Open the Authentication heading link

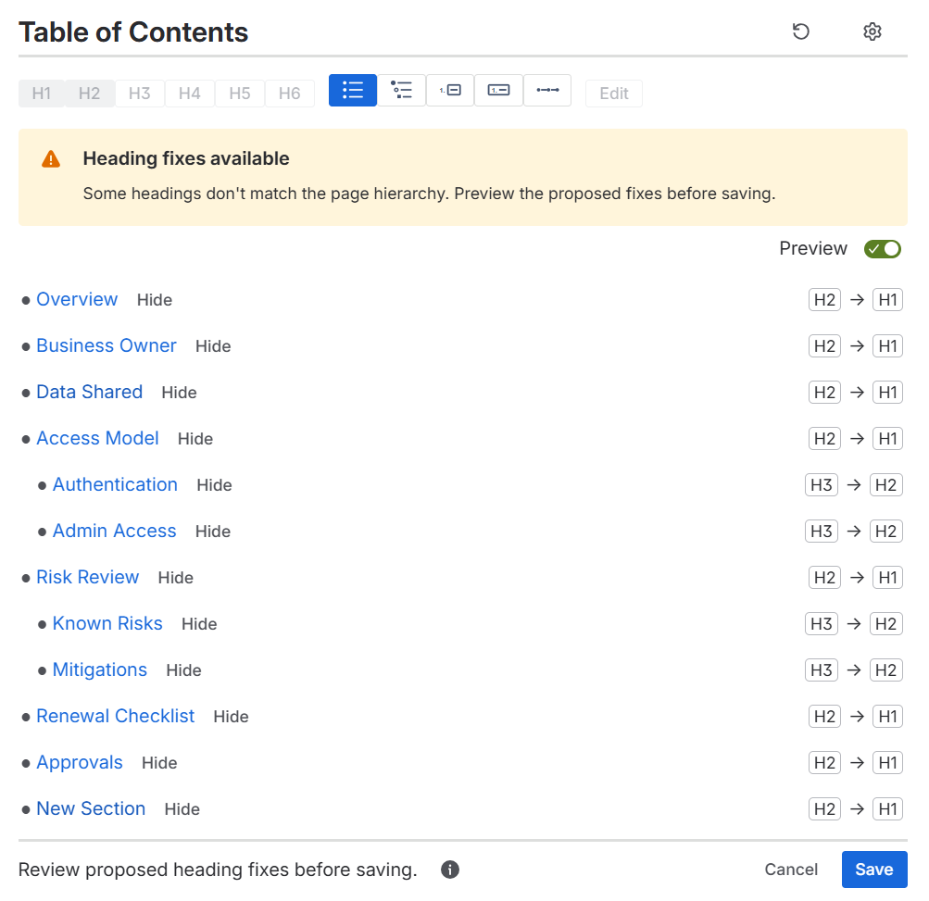point(115,484)
